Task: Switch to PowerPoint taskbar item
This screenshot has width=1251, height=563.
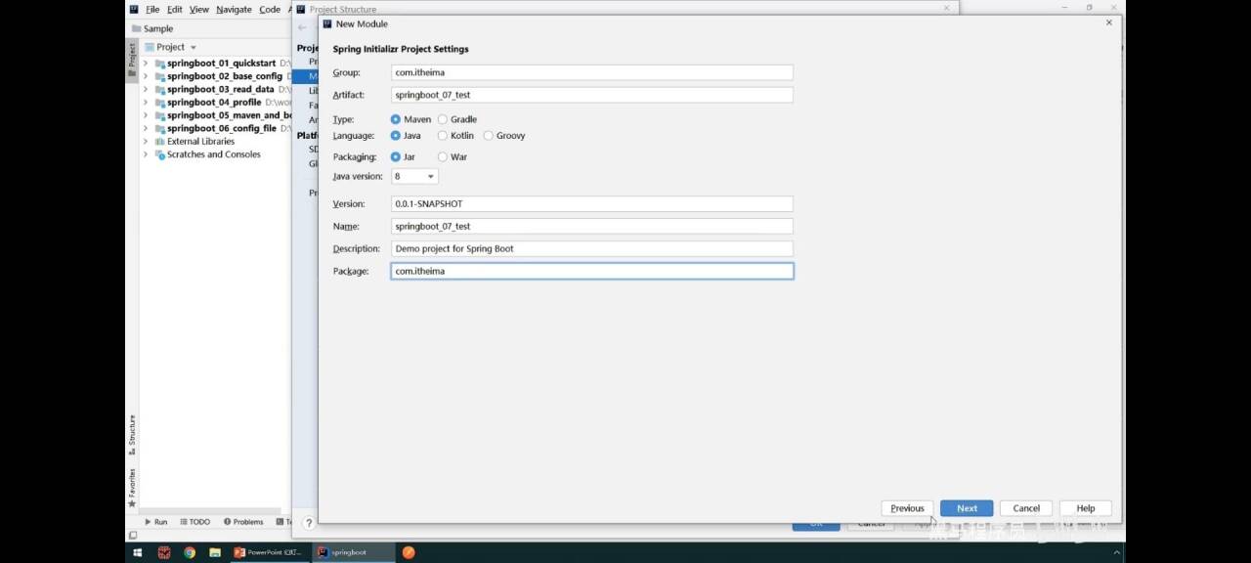Action: pos(269,552)
